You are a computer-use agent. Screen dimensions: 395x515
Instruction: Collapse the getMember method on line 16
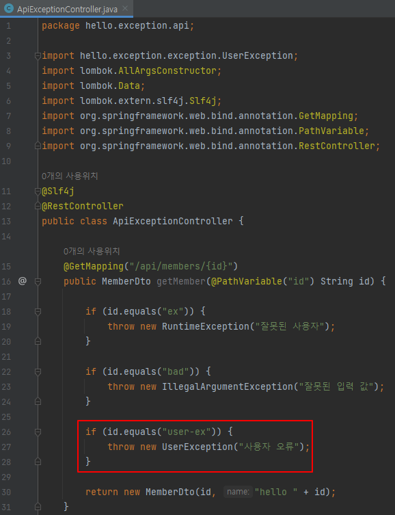point(38,282)
